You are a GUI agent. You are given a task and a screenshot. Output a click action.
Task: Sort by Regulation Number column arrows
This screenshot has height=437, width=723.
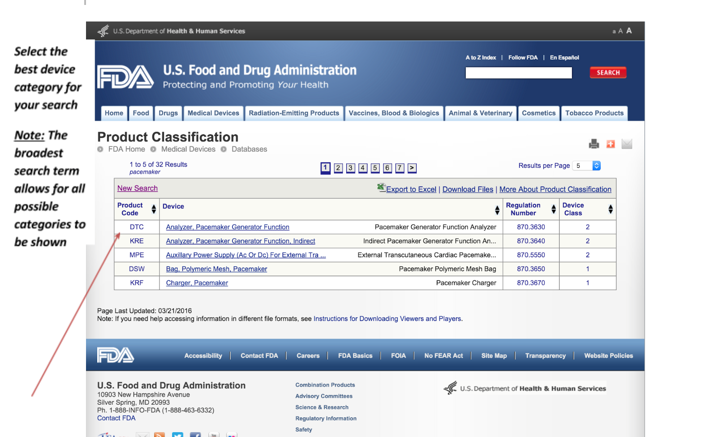click(x=554, y=209)
